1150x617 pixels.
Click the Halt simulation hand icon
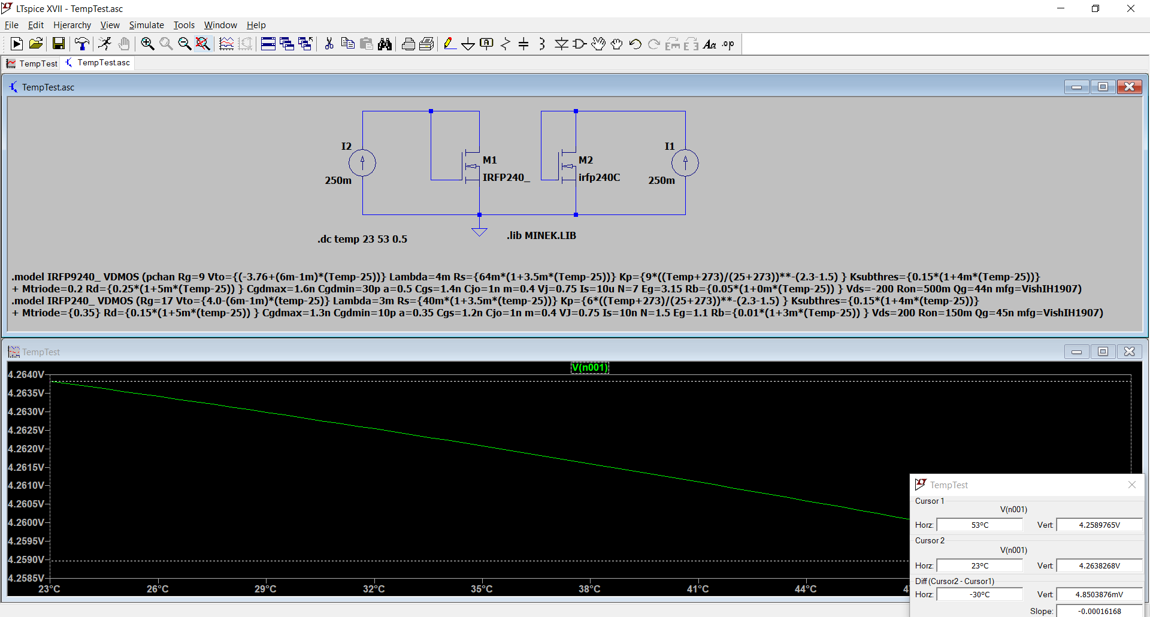(124, 44)
